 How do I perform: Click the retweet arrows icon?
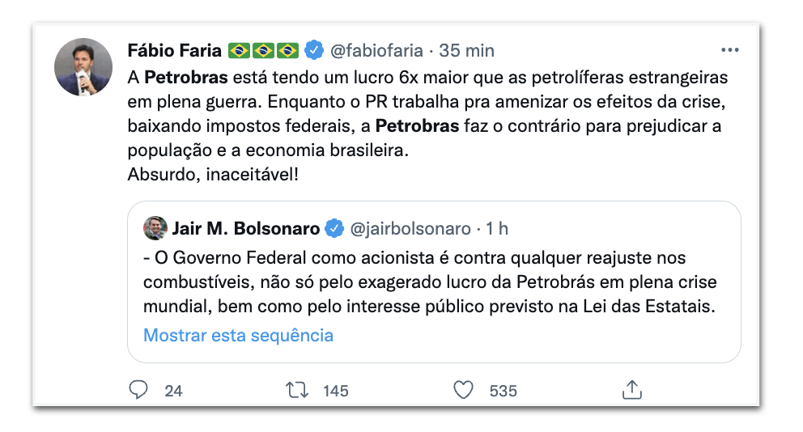(297, 391)
